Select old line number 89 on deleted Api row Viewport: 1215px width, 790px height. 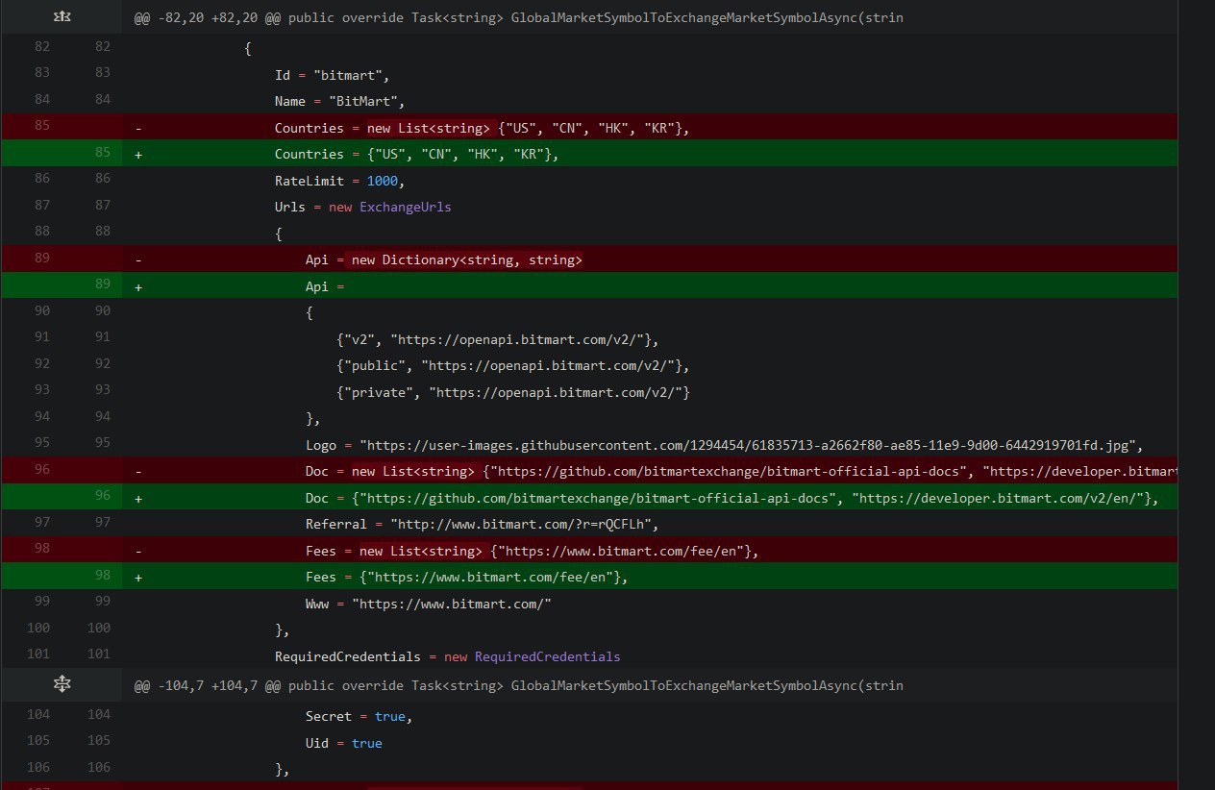tap(40, 258)
